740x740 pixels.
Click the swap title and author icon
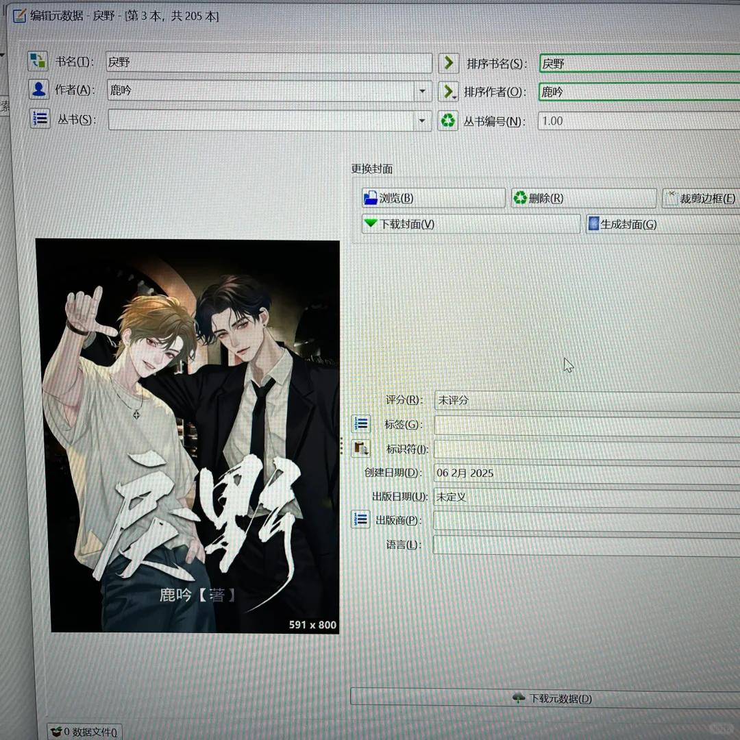[x=37, y=62]
